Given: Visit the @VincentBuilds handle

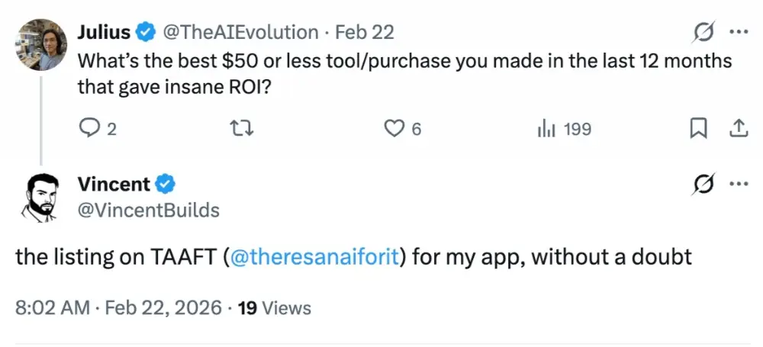Looking at the screenshot, I should pyautogui.click(x=148, y=210).
